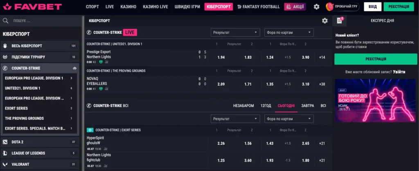Open statistics icon for NOVAQ match

(106, 89)
